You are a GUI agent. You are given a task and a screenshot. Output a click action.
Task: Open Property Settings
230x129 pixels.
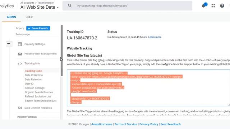[34, 44]
